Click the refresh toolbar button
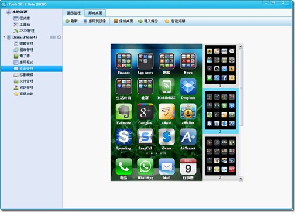 (x=71, y=21)
